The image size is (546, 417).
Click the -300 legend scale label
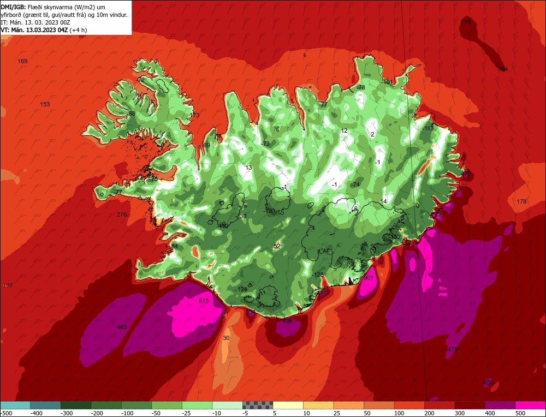tap(67, 413)
